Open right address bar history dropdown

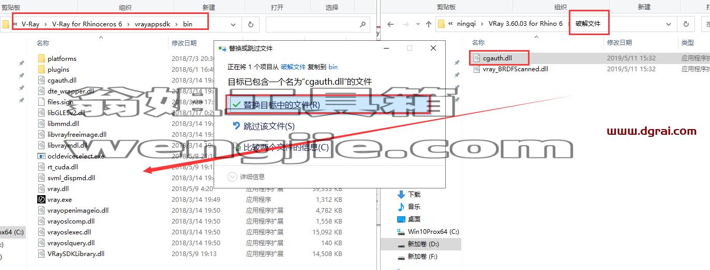(669, 24)
